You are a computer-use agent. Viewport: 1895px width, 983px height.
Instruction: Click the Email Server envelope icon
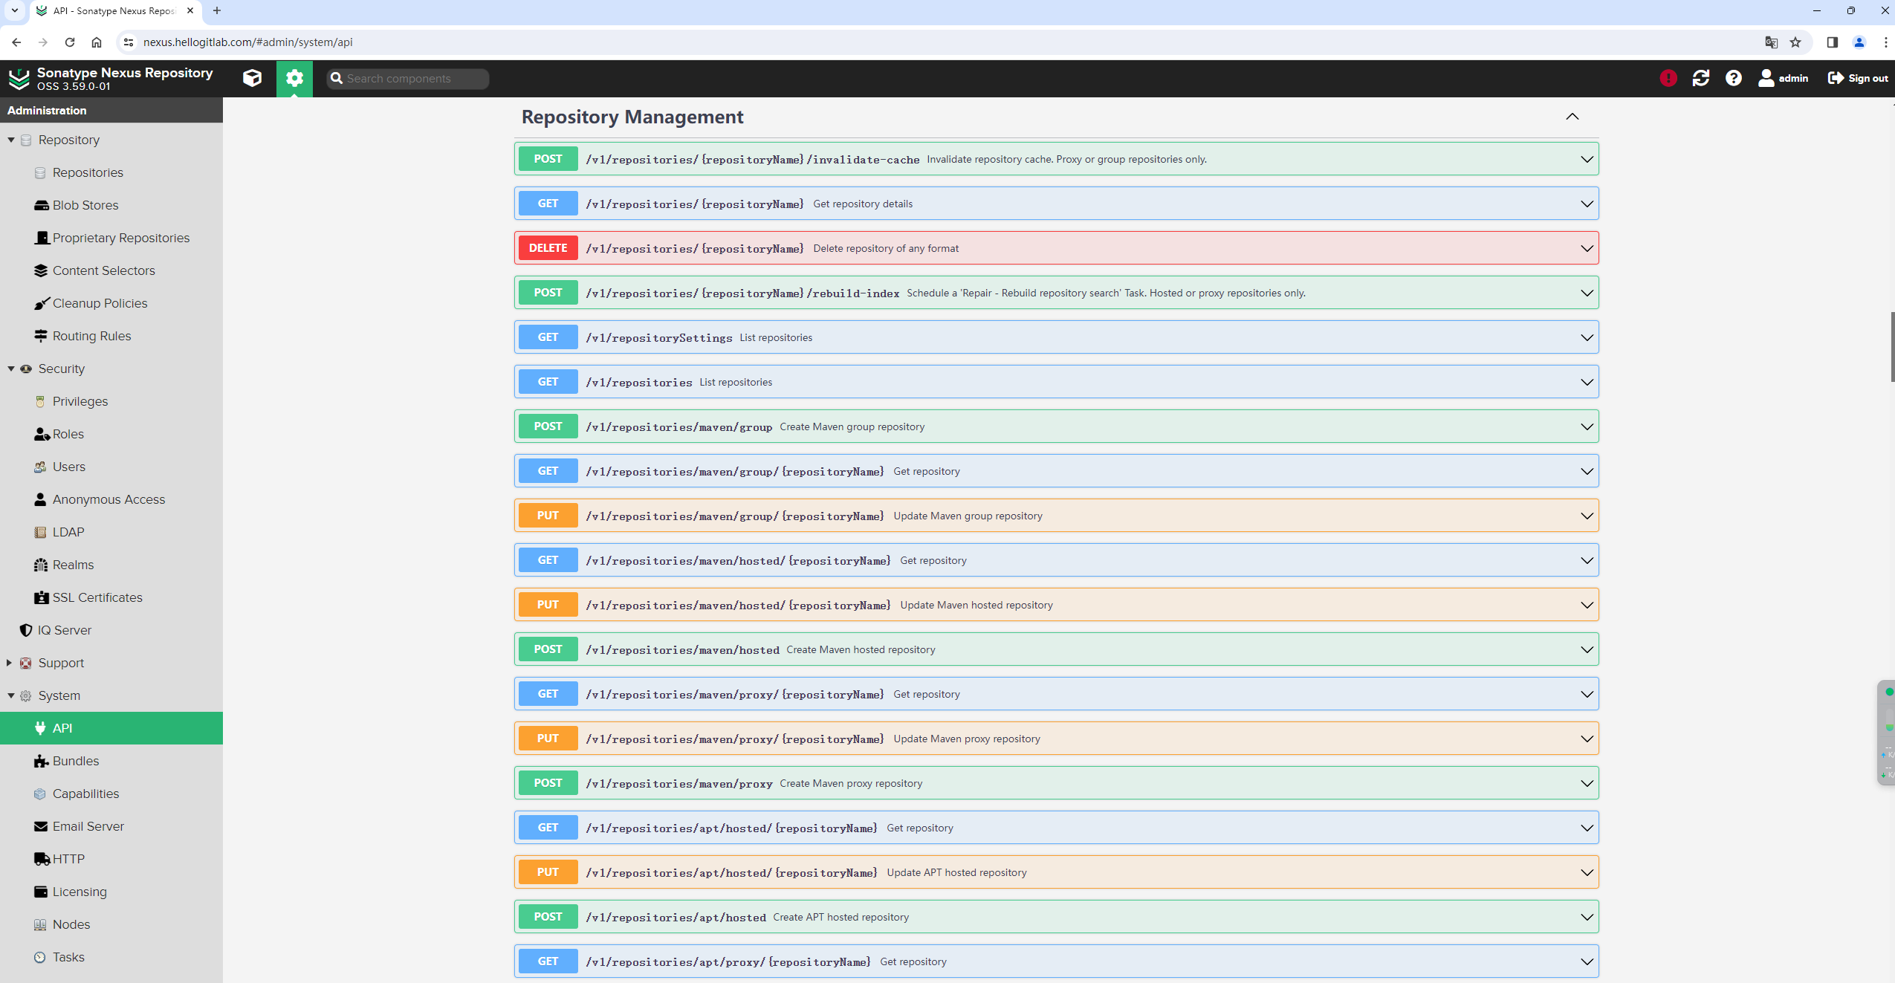[41, 826]
